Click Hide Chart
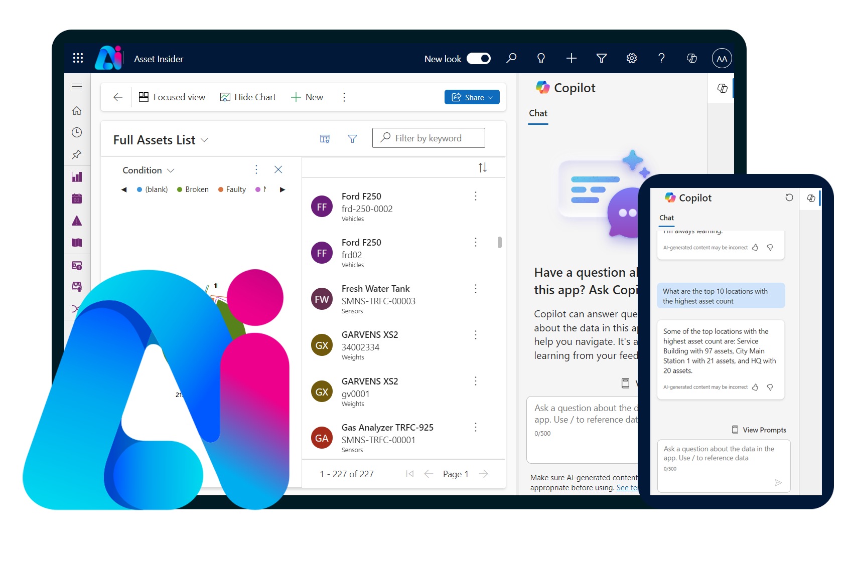Screen dimensions: 853x581 (248, 97)
